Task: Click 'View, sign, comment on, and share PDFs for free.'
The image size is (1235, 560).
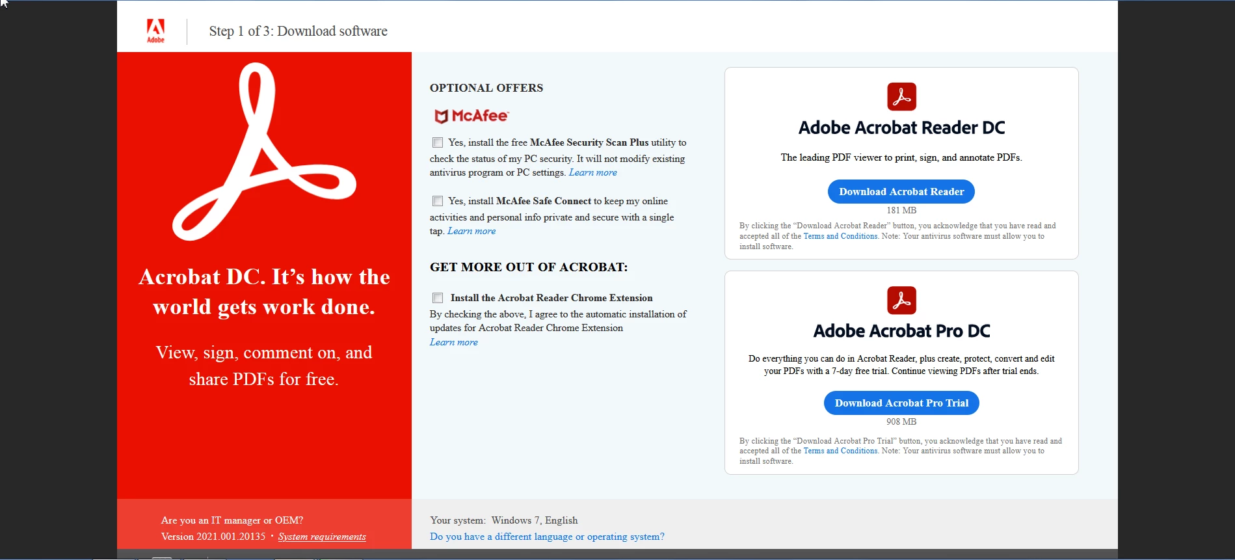Action: 264,366
